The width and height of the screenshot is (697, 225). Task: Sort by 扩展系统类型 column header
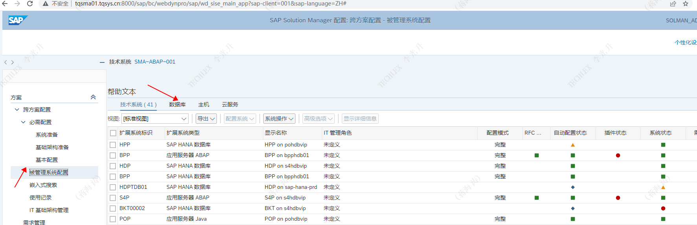183,133
